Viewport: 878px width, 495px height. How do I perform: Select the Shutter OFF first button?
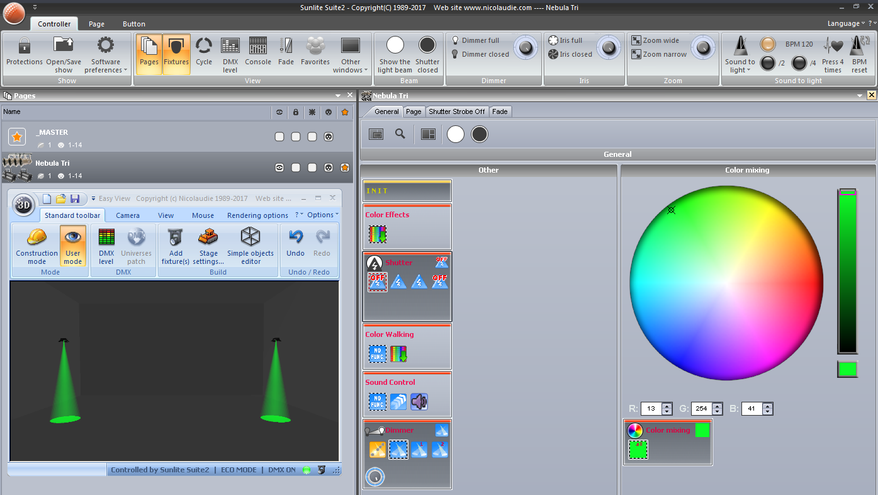pos(378,282)
